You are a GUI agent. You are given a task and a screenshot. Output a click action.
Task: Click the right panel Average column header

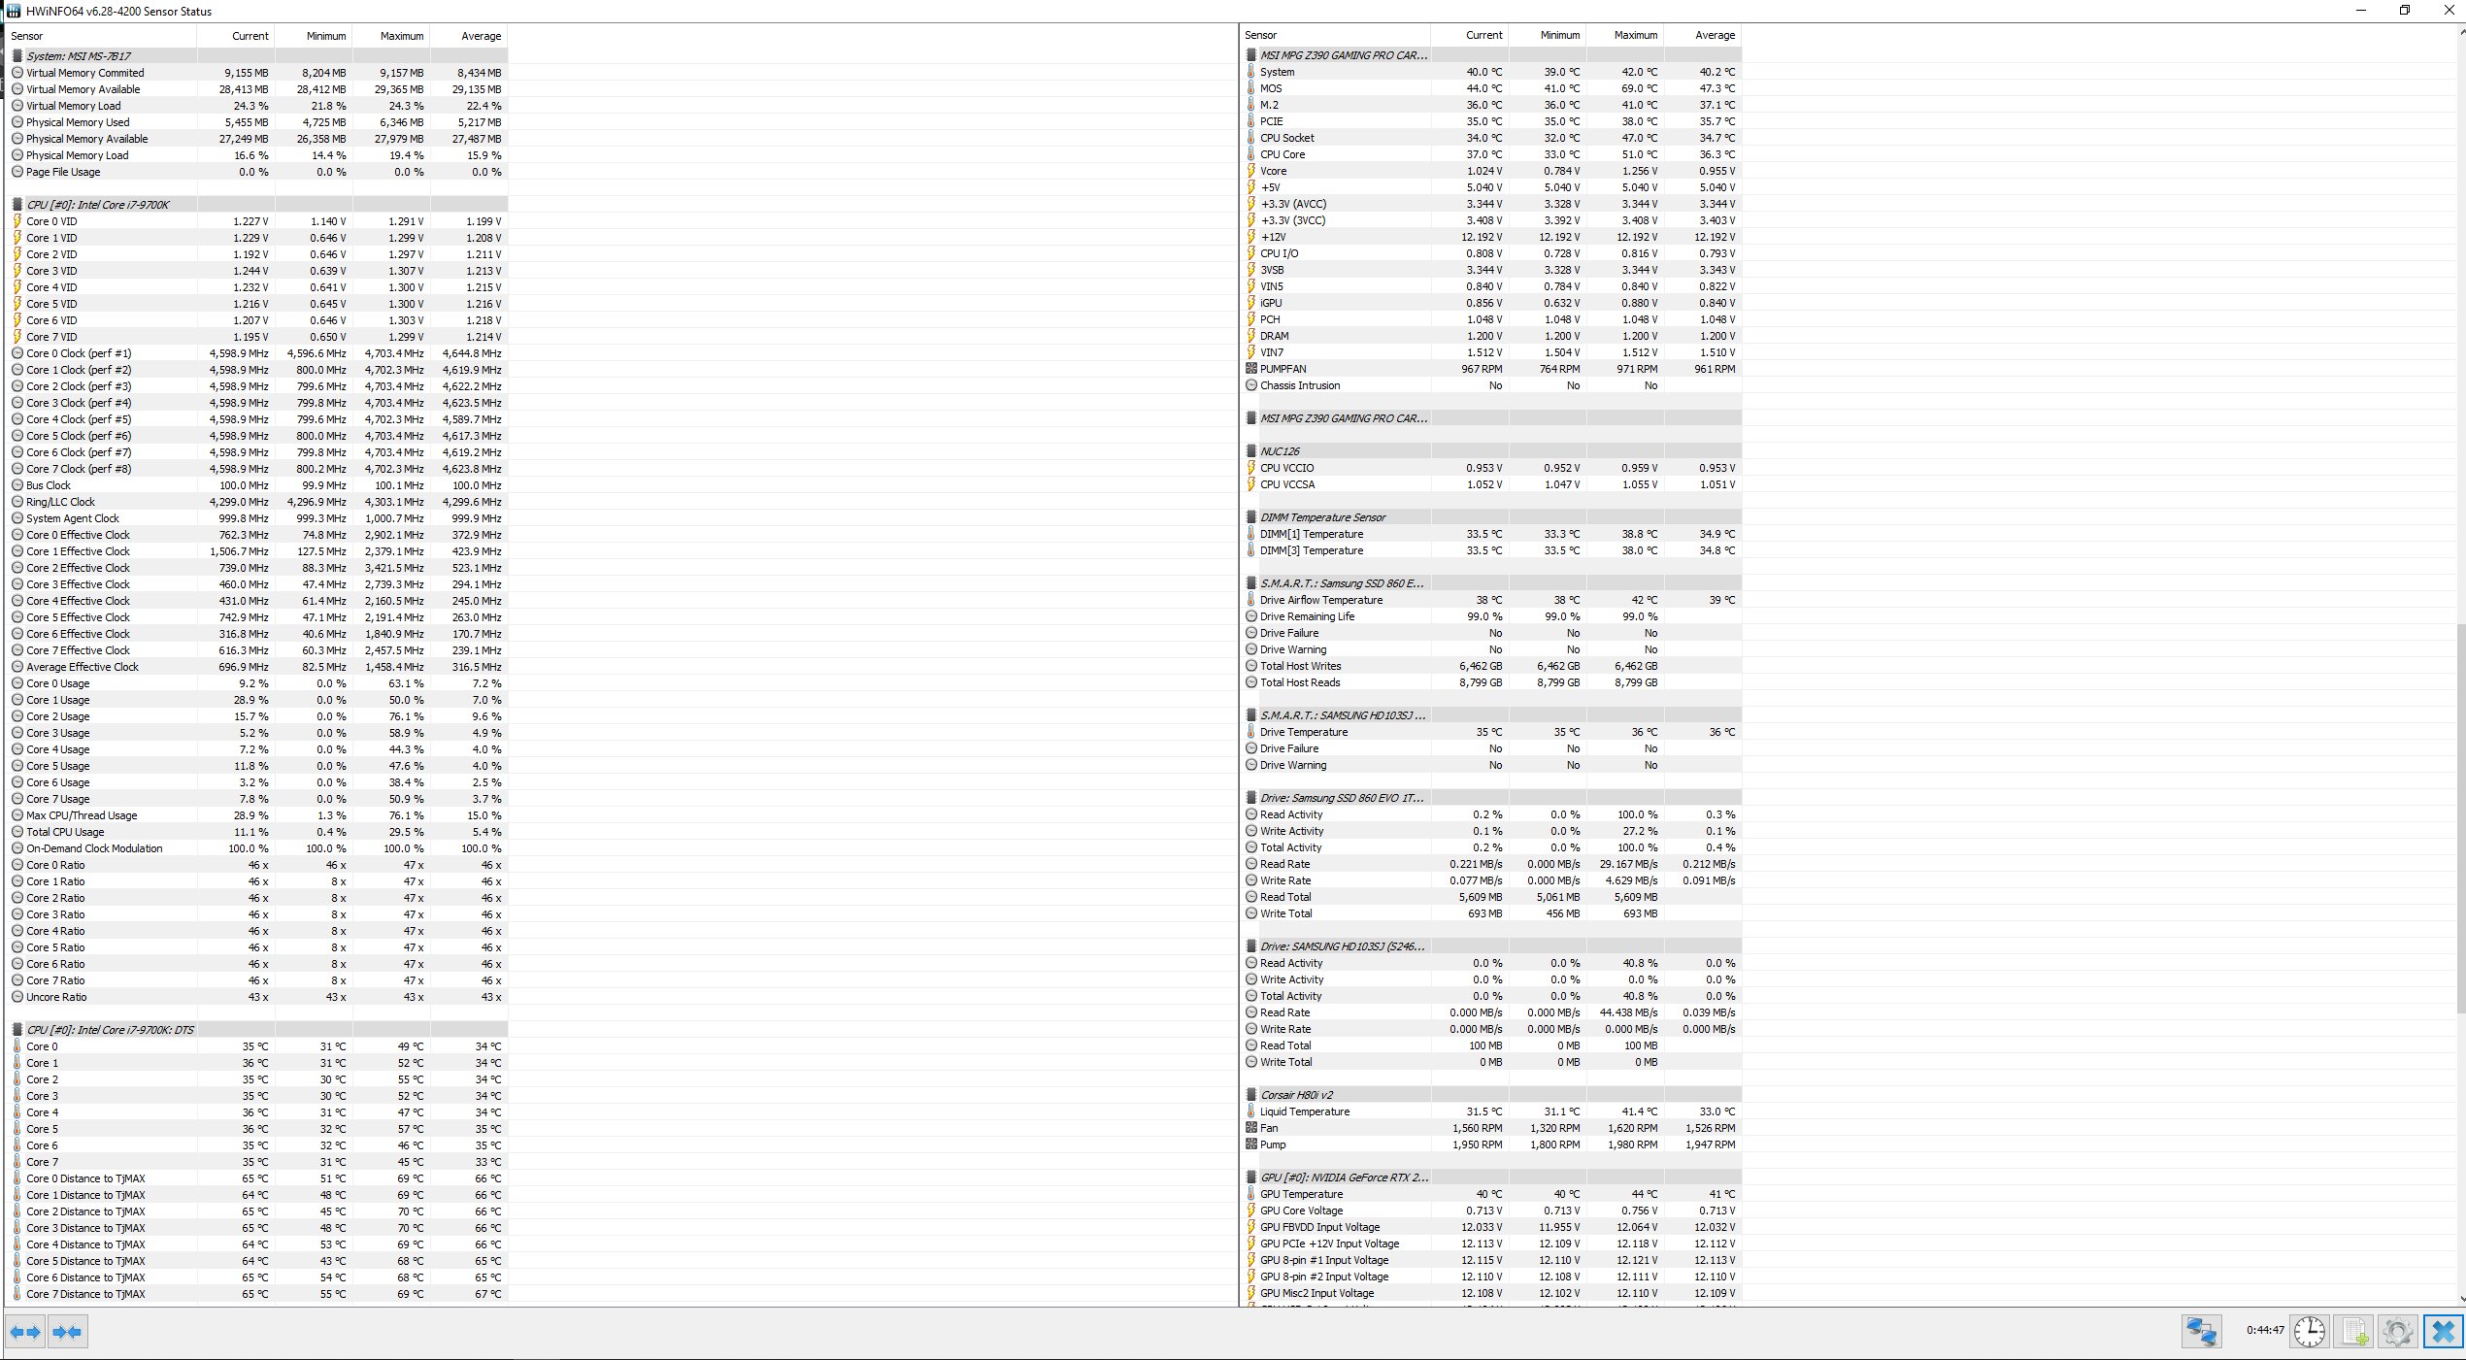coord(1714,35)
